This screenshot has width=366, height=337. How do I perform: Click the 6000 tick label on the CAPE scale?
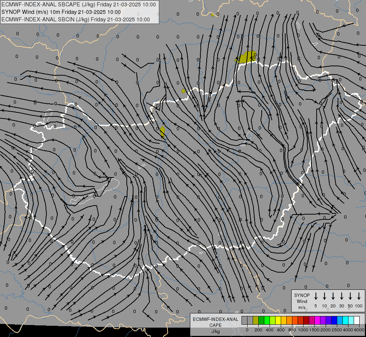(x=359, y=330)
